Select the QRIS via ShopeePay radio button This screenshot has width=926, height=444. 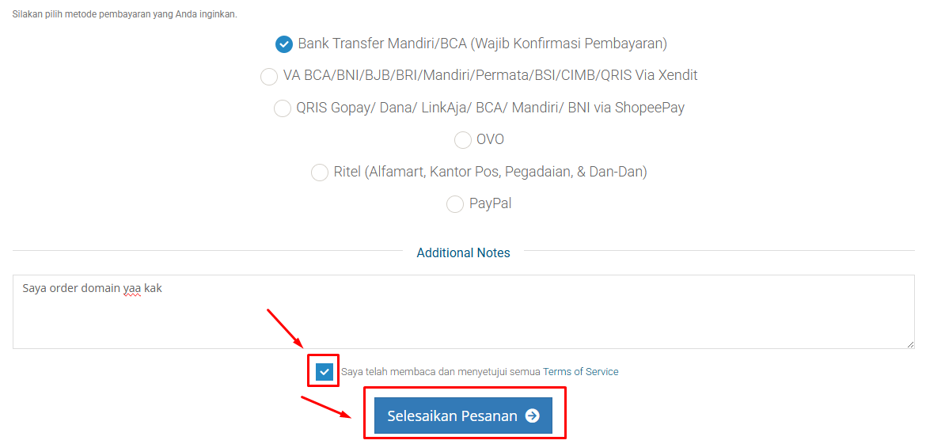coord(283,108)
